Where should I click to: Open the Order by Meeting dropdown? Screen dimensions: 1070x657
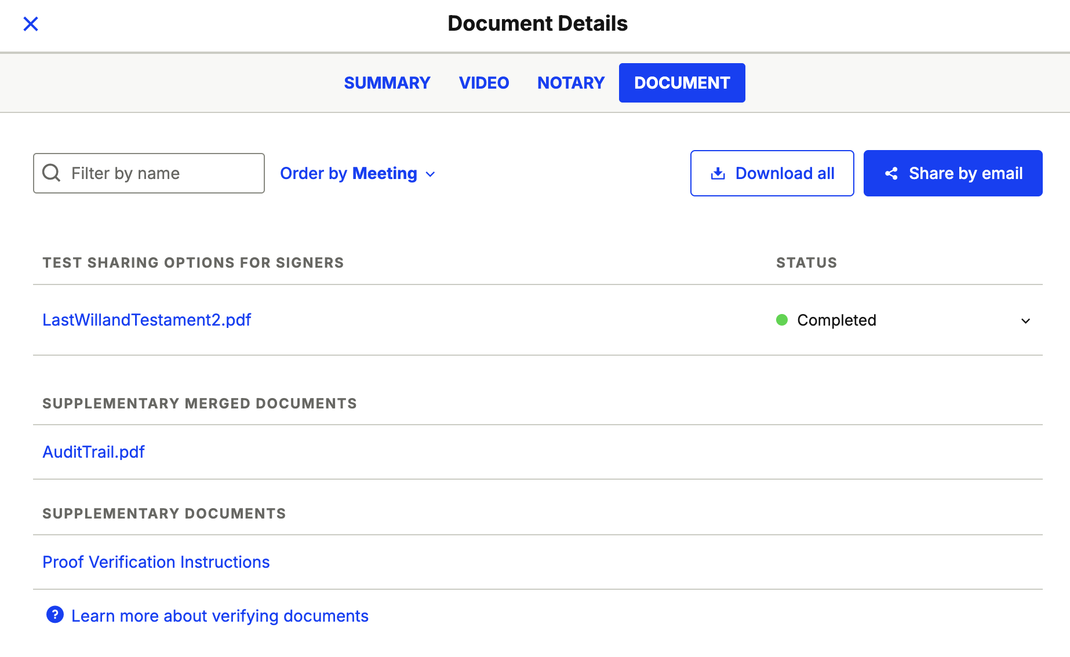point(349,173)
